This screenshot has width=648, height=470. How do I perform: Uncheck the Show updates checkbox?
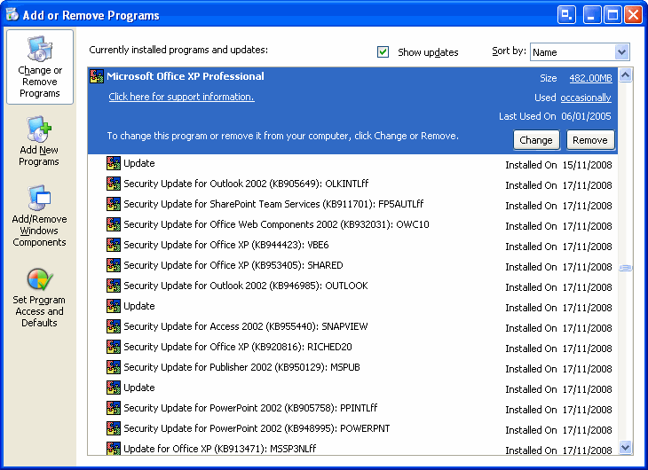383,52
